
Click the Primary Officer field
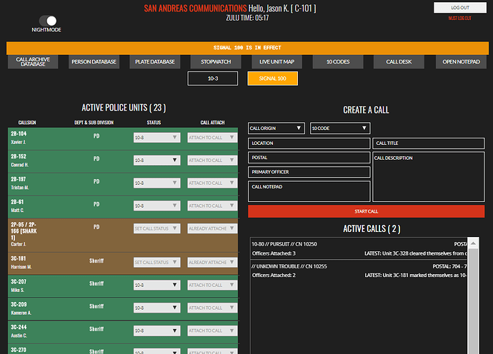[x=309, y=172]
